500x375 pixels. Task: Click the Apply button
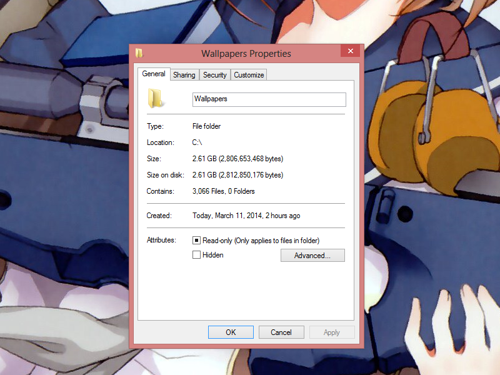pos(332,332)
